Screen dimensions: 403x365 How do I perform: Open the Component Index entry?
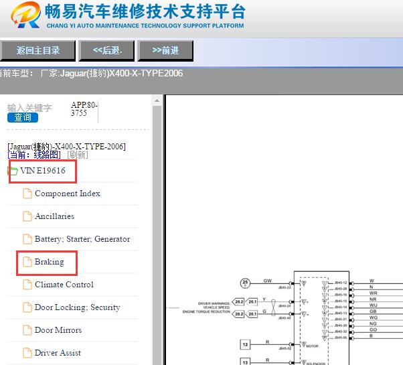click(x=68, y=194)
